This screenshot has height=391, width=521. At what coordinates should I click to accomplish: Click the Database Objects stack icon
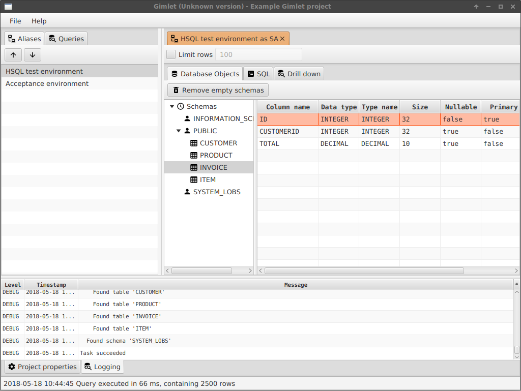tap(175, 74)
